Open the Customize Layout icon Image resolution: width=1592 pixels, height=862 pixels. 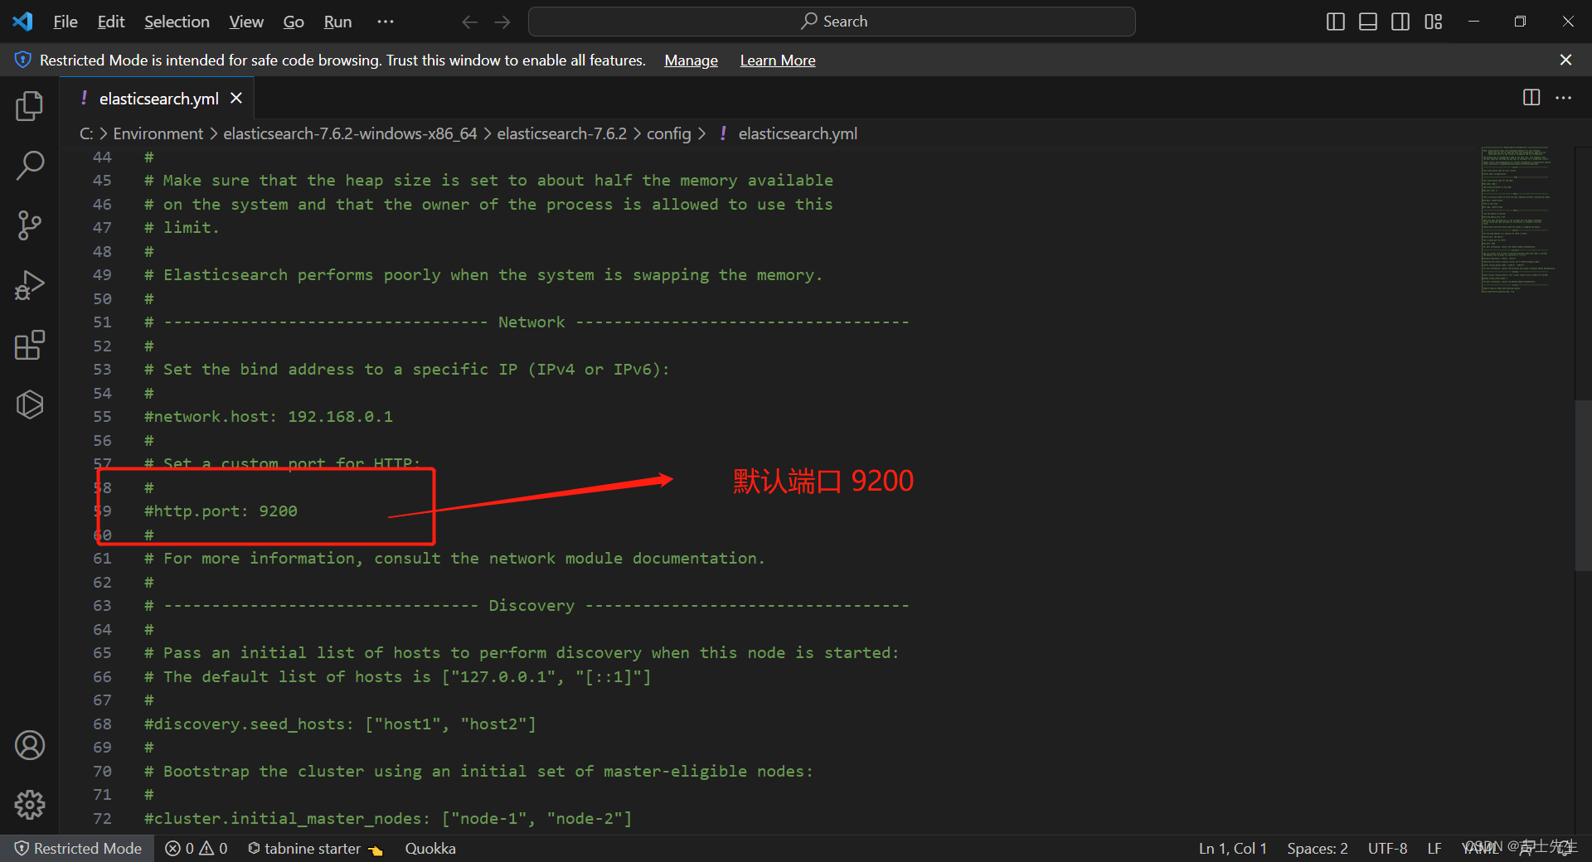click(1434, 22)
